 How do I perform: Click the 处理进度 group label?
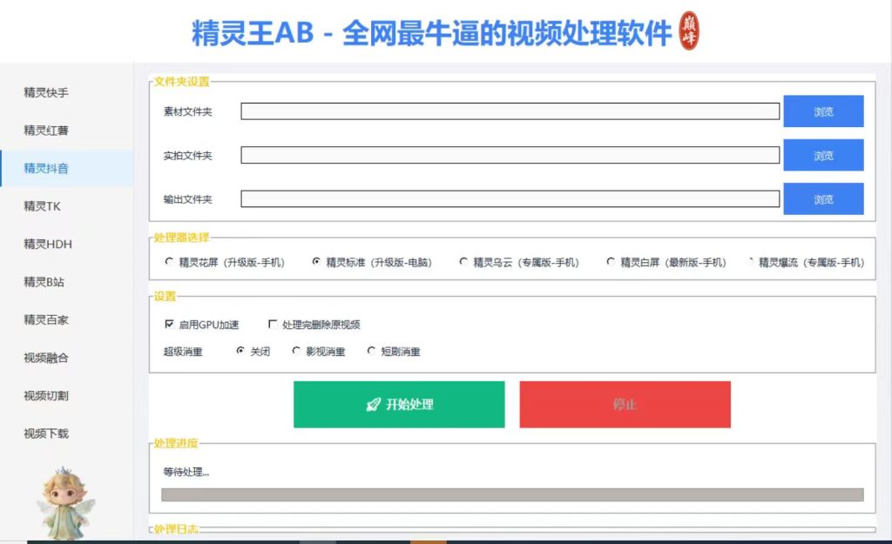coord(176,443)
